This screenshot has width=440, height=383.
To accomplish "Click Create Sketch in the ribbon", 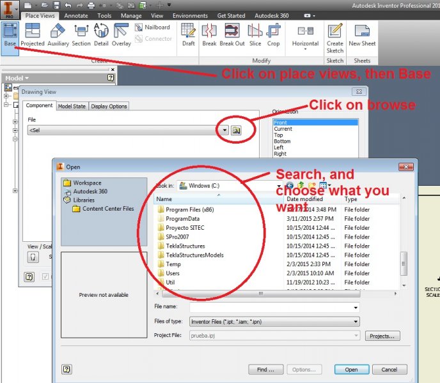I will 335,38.
